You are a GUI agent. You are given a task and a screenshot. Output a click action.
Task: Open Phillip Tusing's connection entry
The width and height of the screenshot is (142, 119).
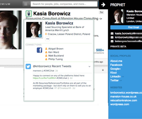55,59
